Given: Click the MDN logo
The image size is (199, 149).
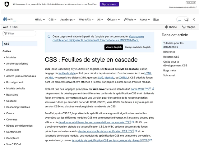Looking at the screenshot, I should (9, 19).
